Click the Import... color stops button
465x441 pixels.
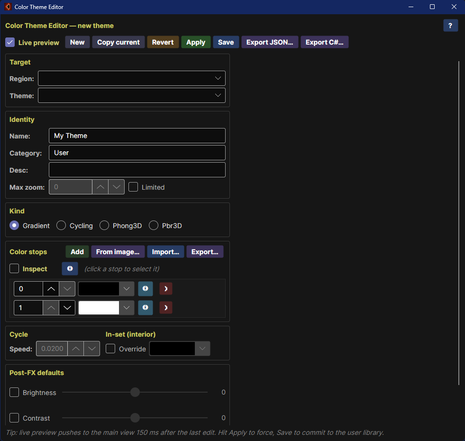(165, 252)
